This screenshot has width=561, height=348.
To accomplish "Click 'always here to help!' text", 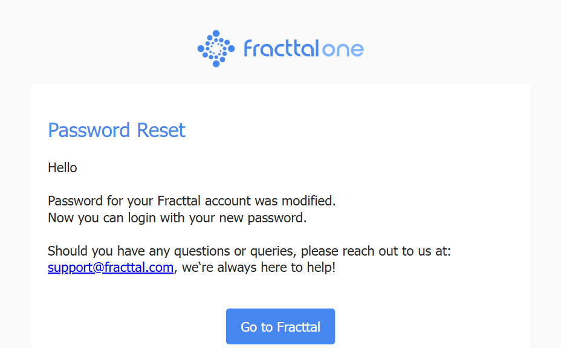I will point(276,268).
